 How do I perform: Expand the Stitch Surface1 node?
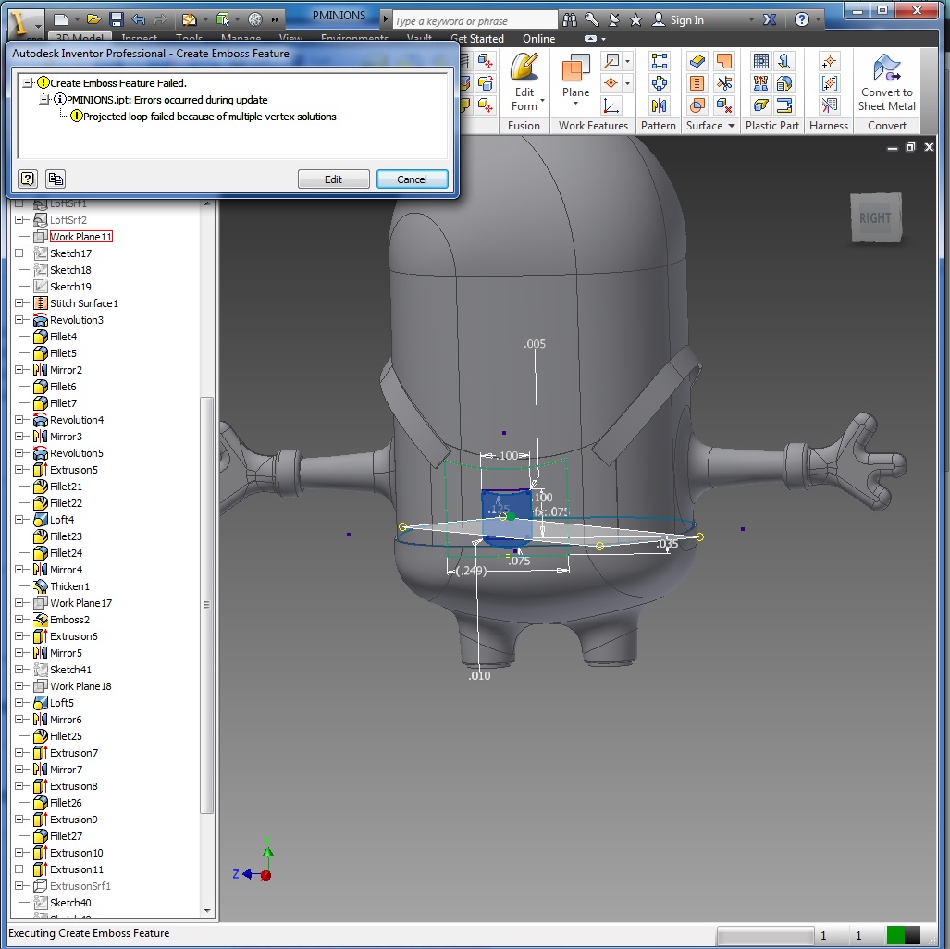(19, 303)
